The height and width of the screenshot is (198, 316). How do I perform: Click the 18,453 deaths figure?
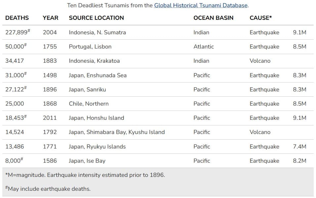16,117
